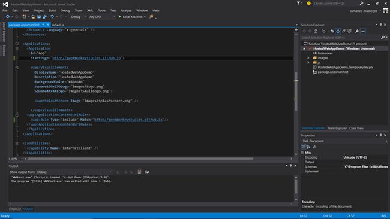Click the Server Explorer side tab

tap(4, 32)
